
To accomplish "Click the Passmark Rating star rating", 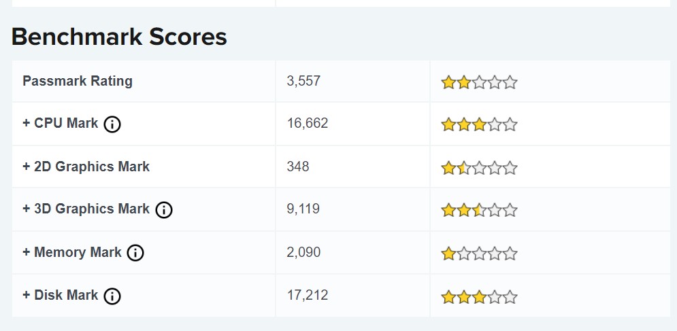I will tap(479, 83).
